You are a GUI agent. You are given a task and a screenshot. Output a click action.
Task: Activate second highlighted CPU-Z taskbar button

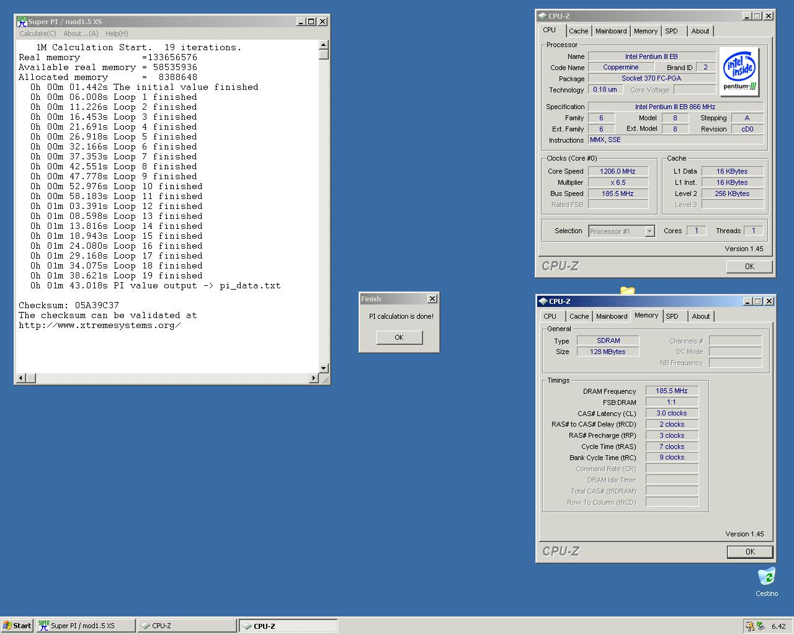[288, 626]
